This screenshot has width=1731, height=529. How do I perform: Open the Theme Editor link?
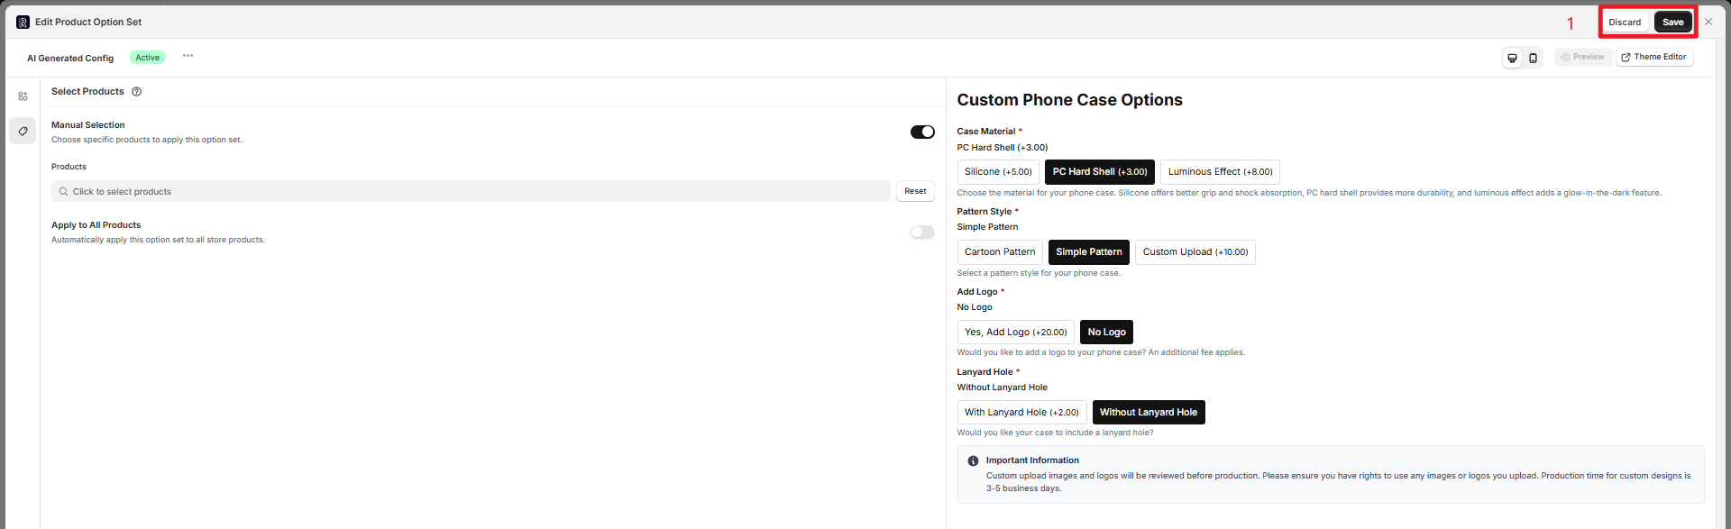[x=1653, y=57]
